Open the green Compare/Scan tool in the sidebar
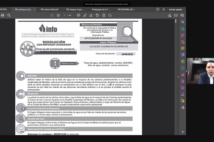This screenshot has width=214, height=142. (183, 61)
